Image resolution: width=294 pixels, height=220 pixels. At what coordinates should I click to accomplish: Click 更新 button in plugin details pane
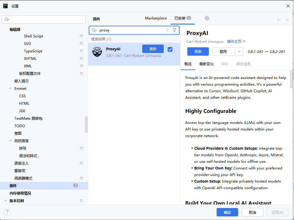[198, 51]
